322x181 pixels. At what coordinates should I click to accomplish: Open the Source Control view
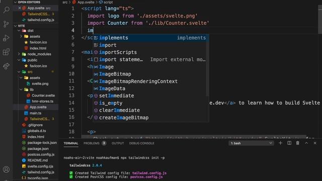click(x=7, y=24)
